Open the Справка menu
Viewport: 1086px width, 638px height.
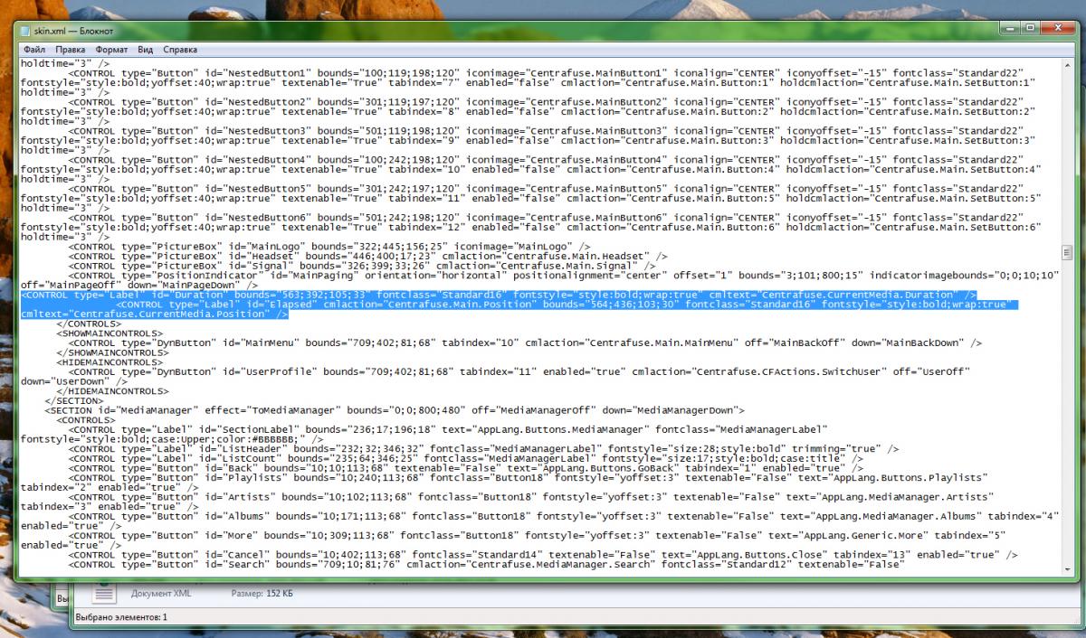coord(179,49)
